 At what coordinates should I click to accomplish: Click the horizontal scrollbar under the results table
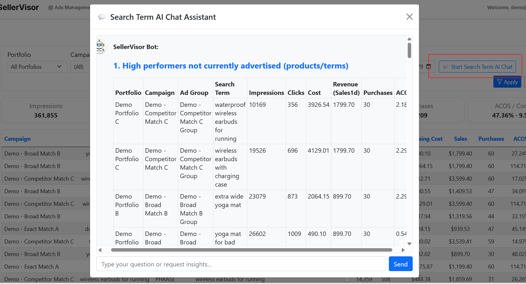click(251, 250)
